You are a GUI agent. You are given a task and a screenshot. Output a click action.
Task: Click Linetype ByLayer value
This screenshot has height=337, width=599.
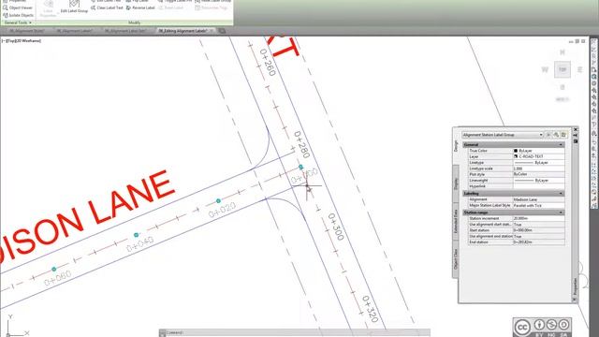538,162
